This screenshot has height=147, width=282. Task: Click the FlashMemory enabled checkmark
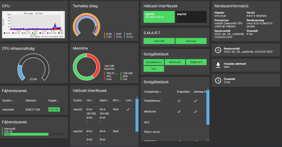click(x=179, y=101)
